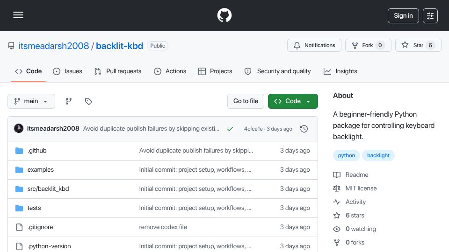Screen dimensions: 449x252
Task: Select the Code tab
Action: (x=29, y=71)
